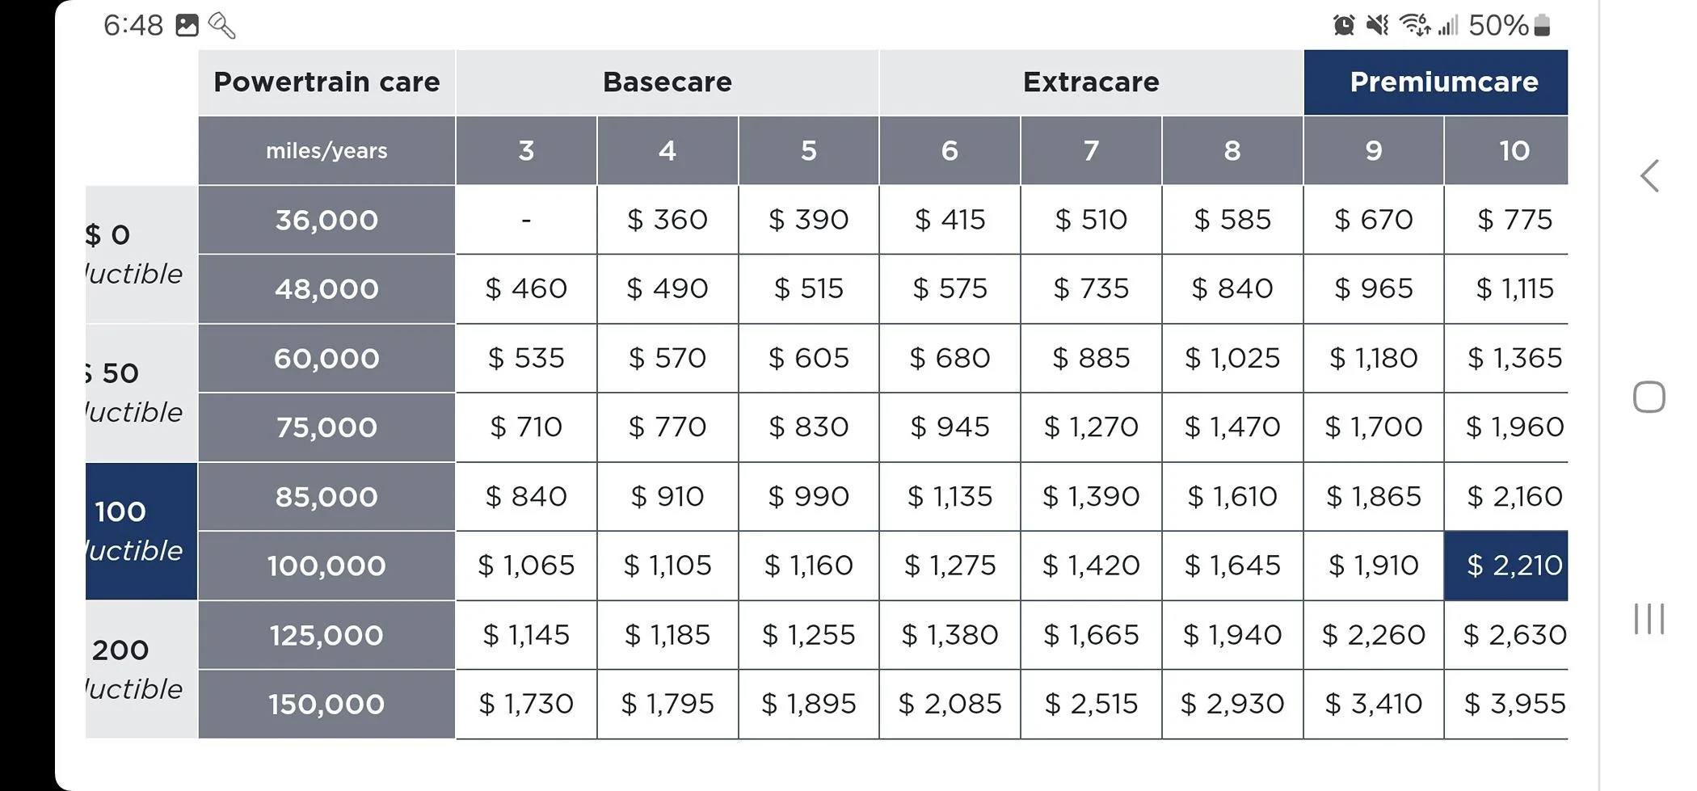The width and height of the screenshot is (1697, 791).
Task: Tap the key notification icon
Action: pyautogui.click(x=221, y=26)
